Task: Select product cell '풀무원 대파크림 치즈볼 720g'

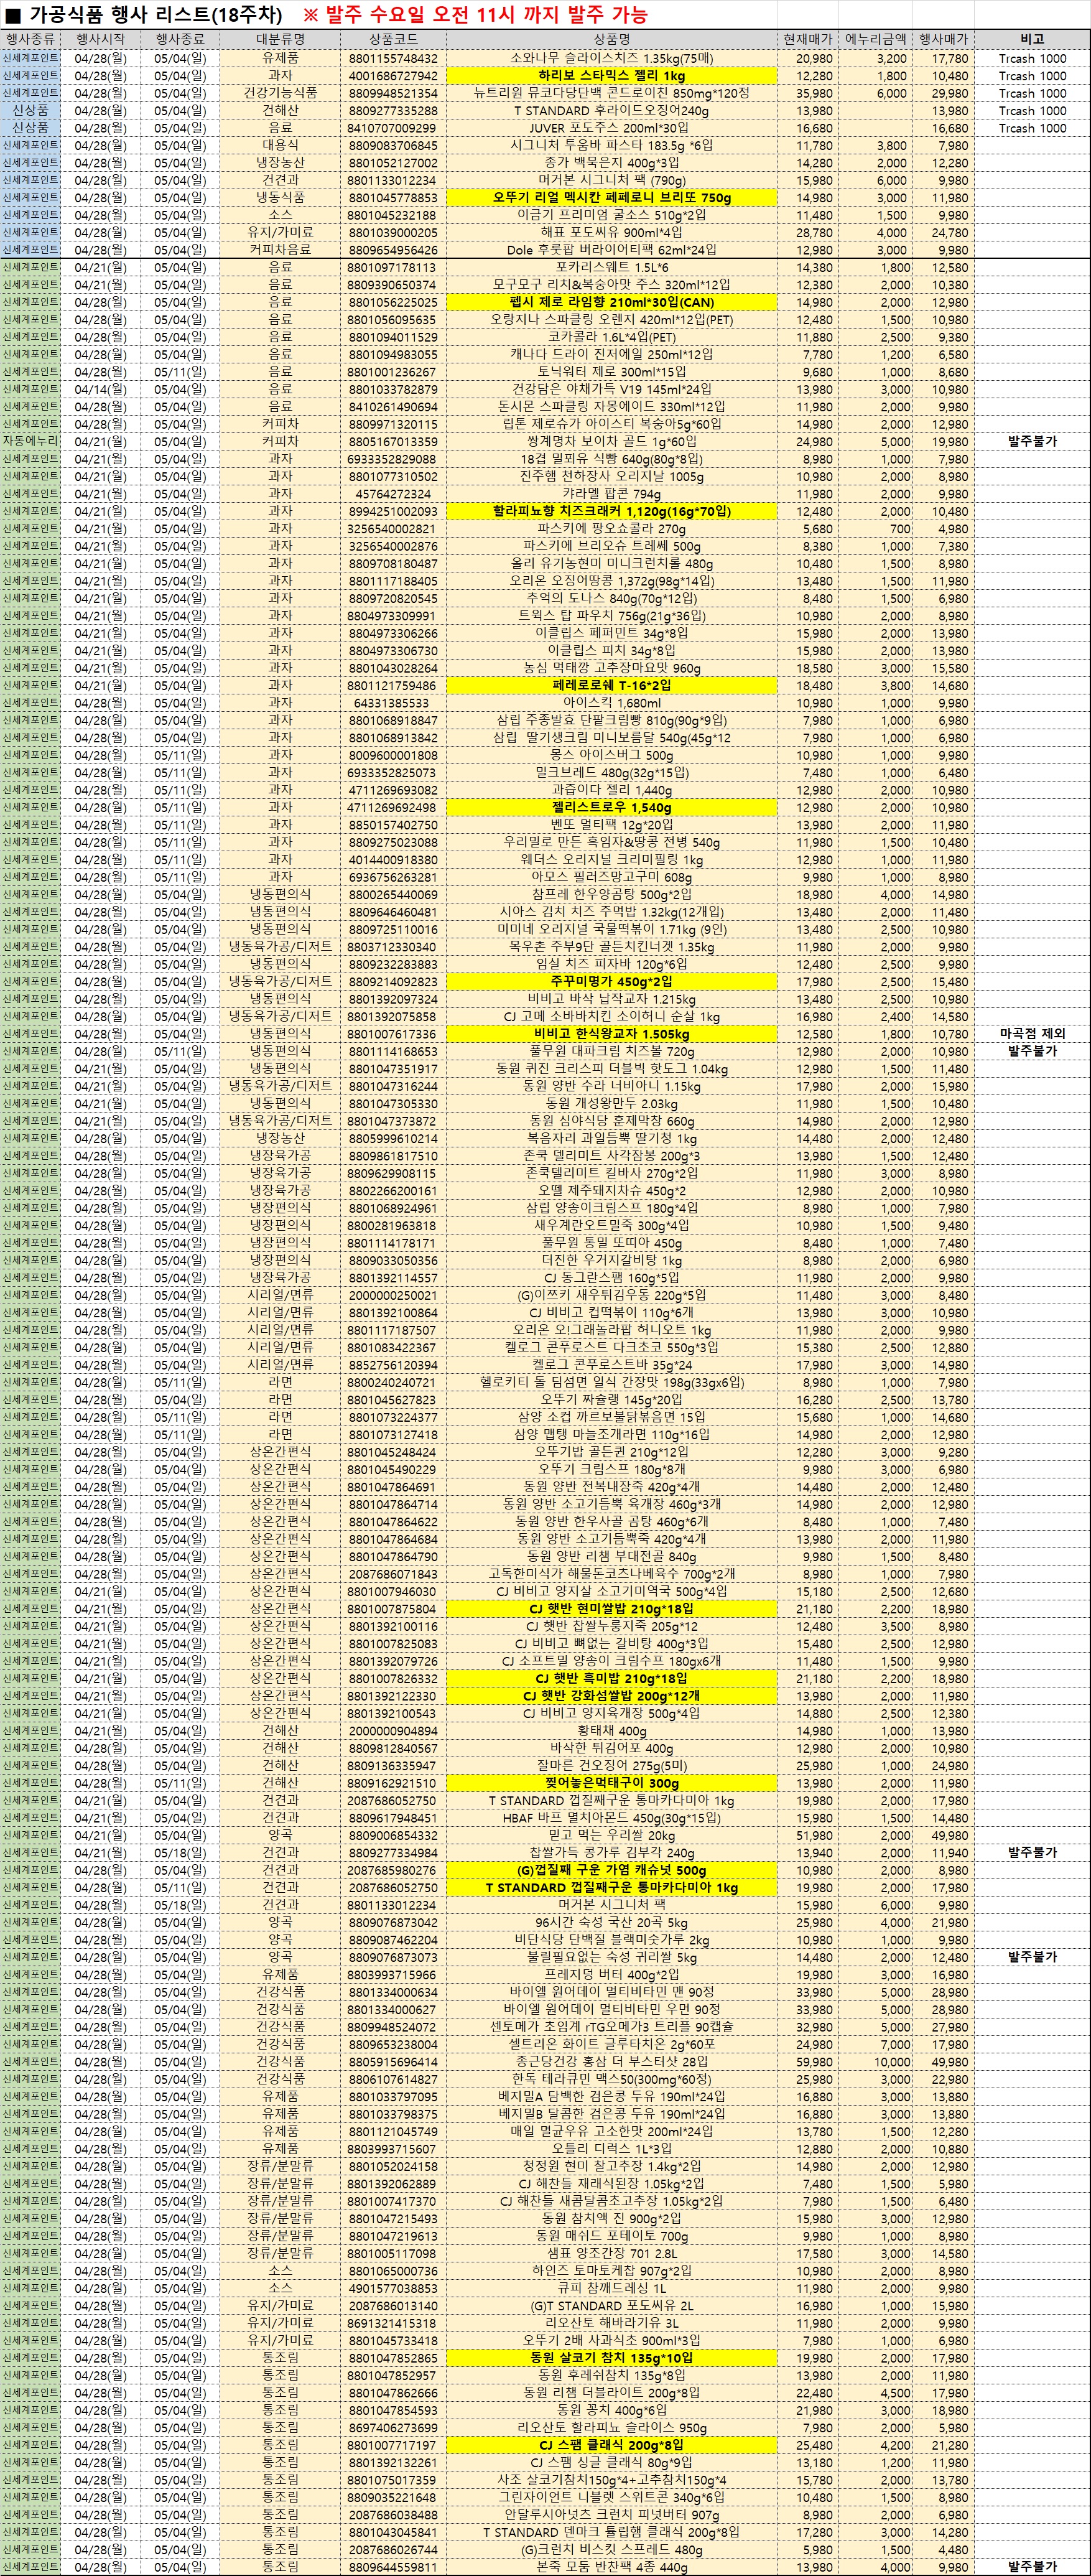Action: tap(612, 1051)
